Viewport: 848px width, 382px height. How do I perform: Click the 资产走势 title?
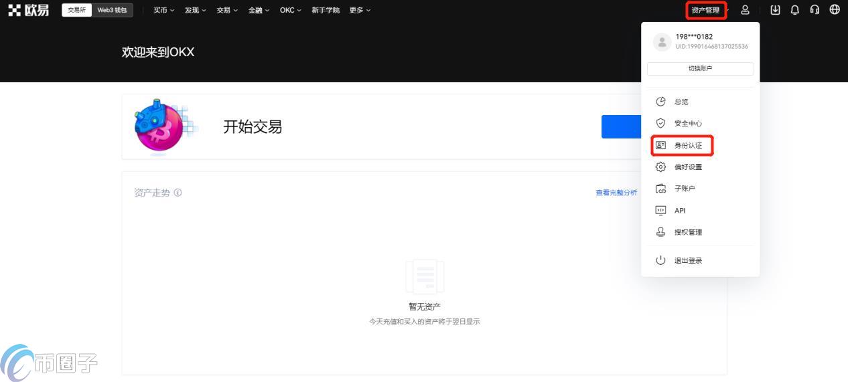pos(152,193)
